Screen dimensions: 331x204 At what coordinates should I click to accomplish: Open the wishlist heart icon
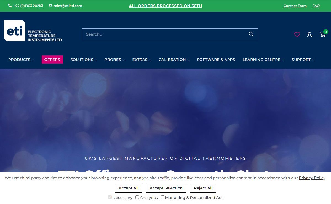pyautogui.click(x=297, y=34)
